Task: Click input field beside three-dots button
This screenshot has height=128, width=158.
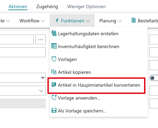Action: coord(17,40)
